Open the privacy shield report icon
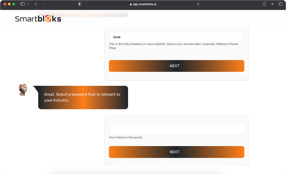 click(80, 4)
